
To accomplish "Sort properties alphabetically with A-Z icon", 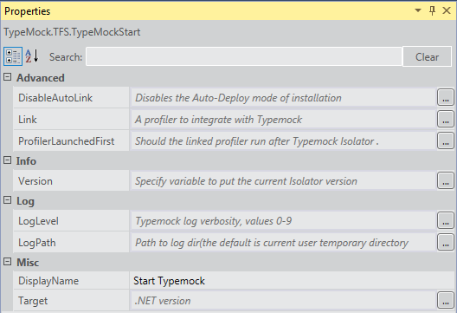I will [x=32, y=56].
